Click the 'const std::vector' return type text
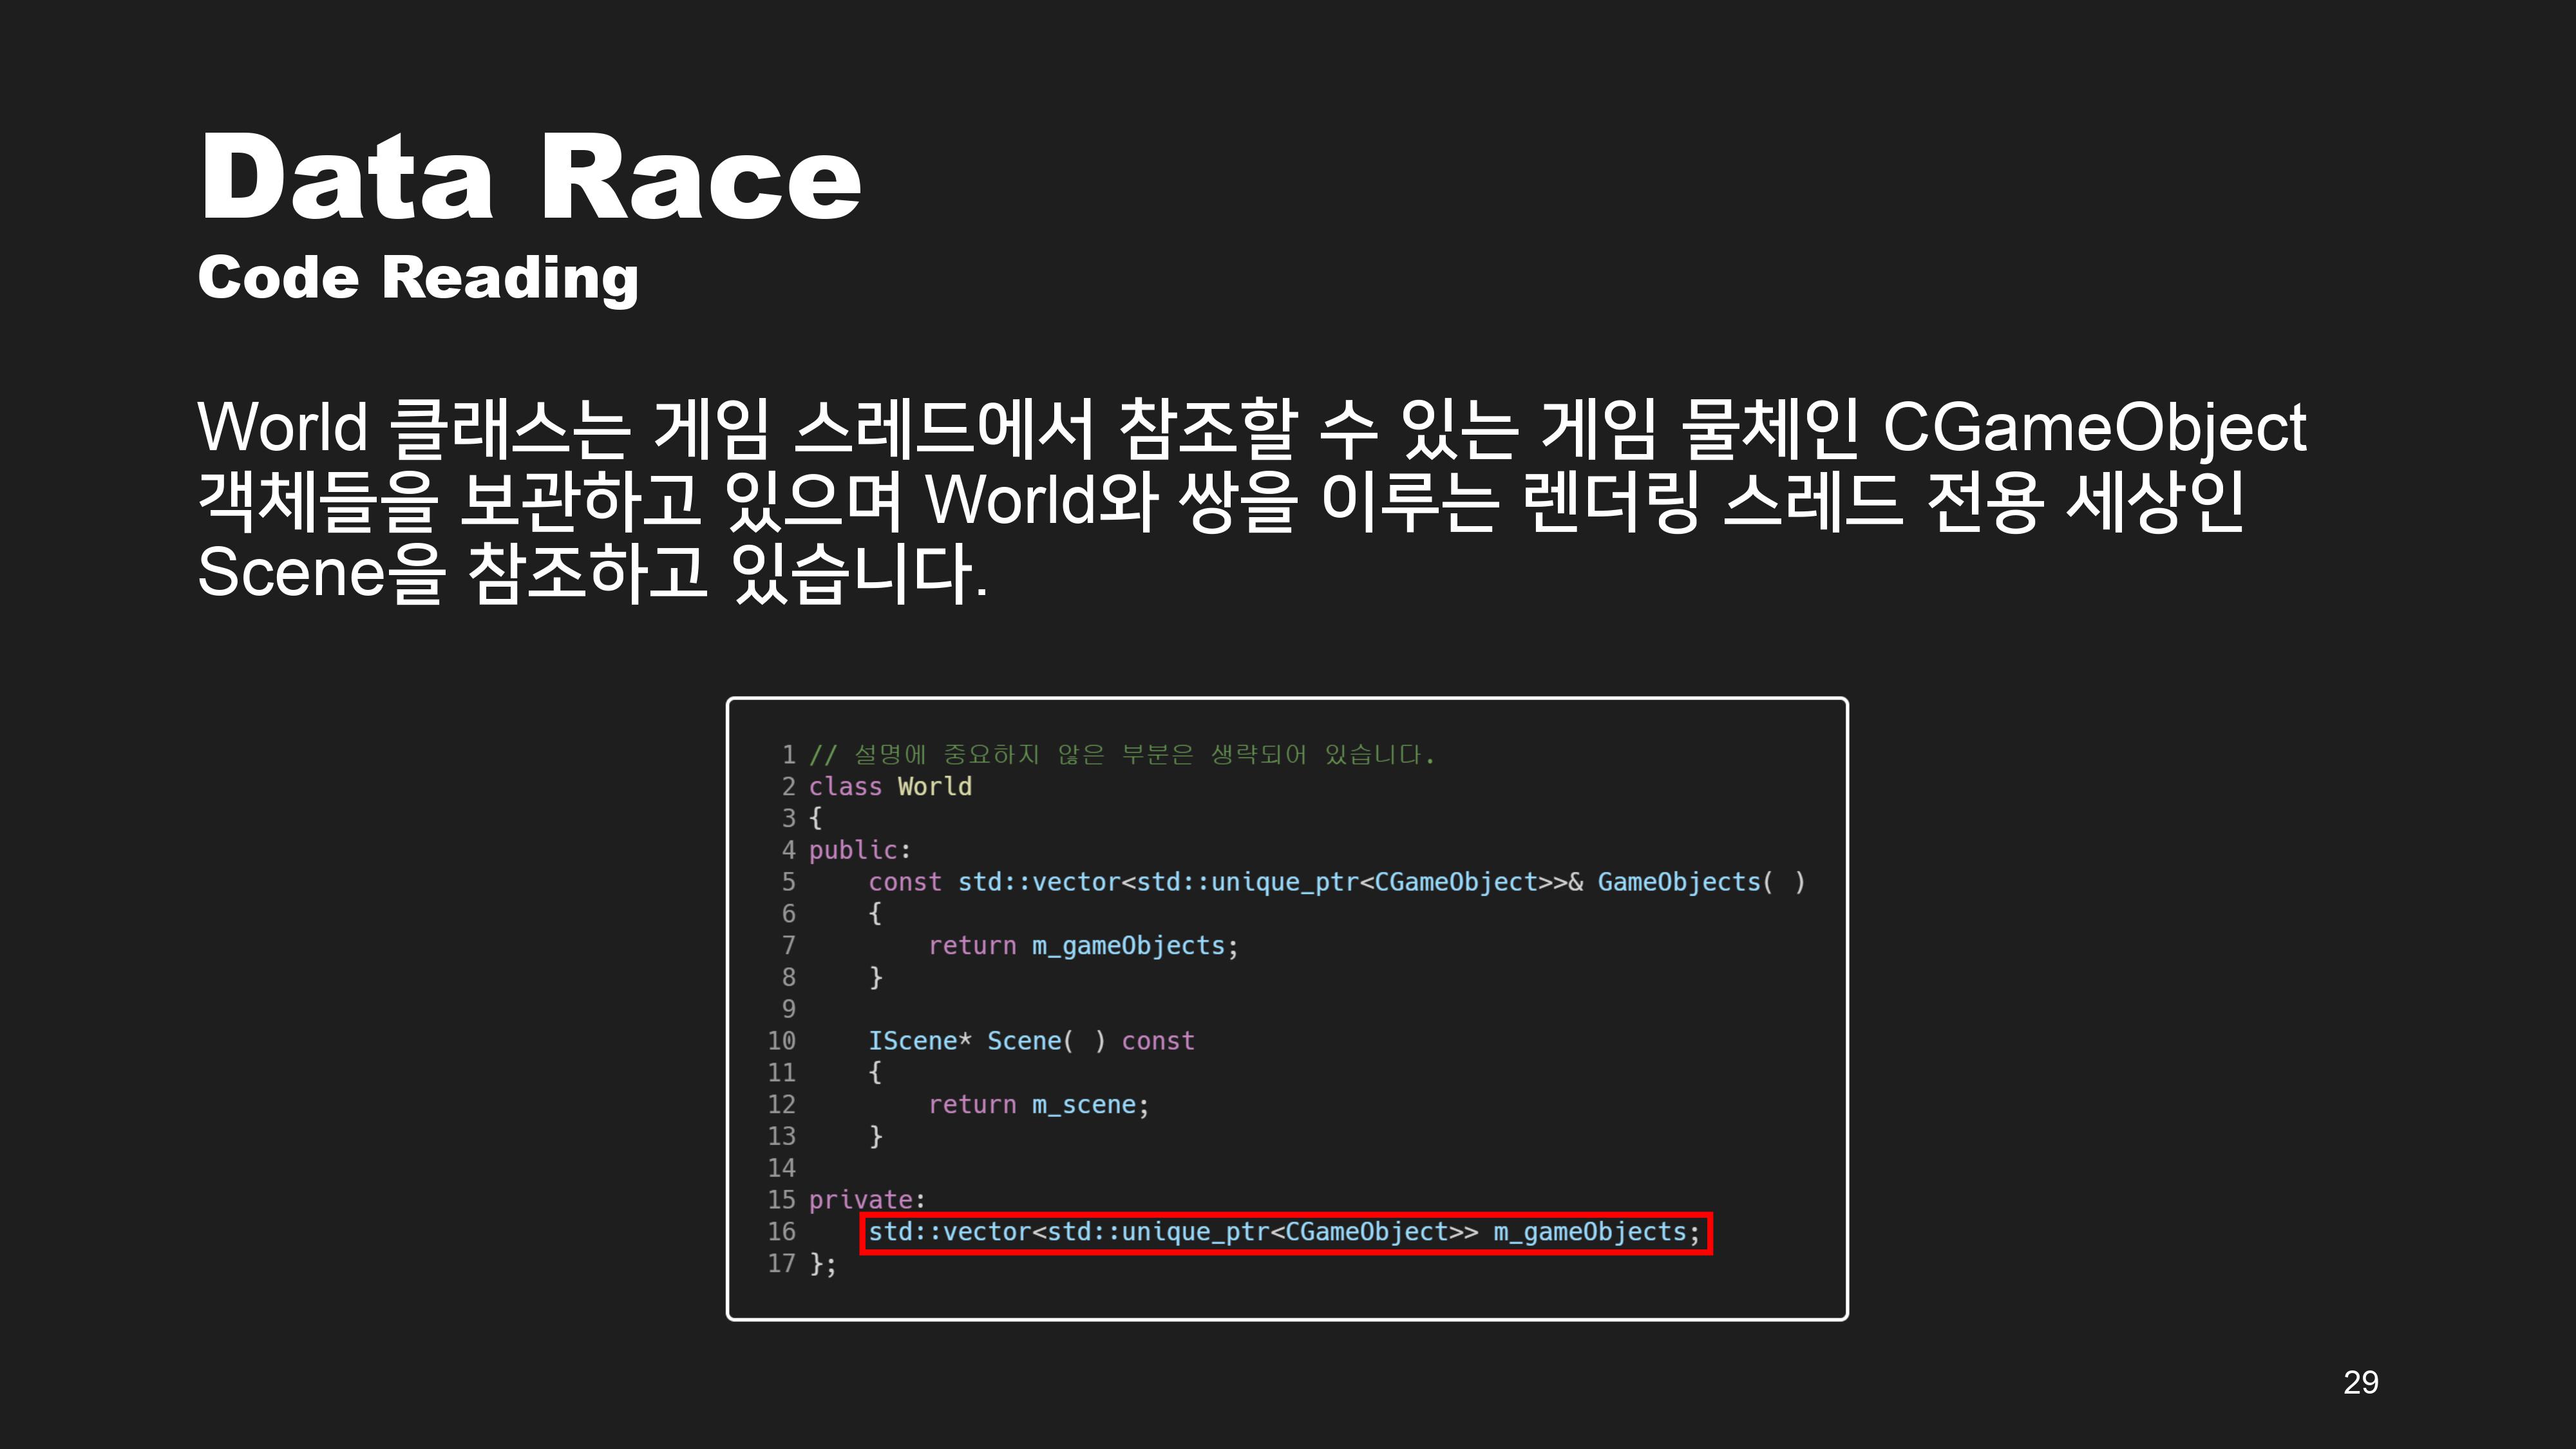Image resolution: width=2576 pixels, height=1449 pixels. [x=995, y=882]
